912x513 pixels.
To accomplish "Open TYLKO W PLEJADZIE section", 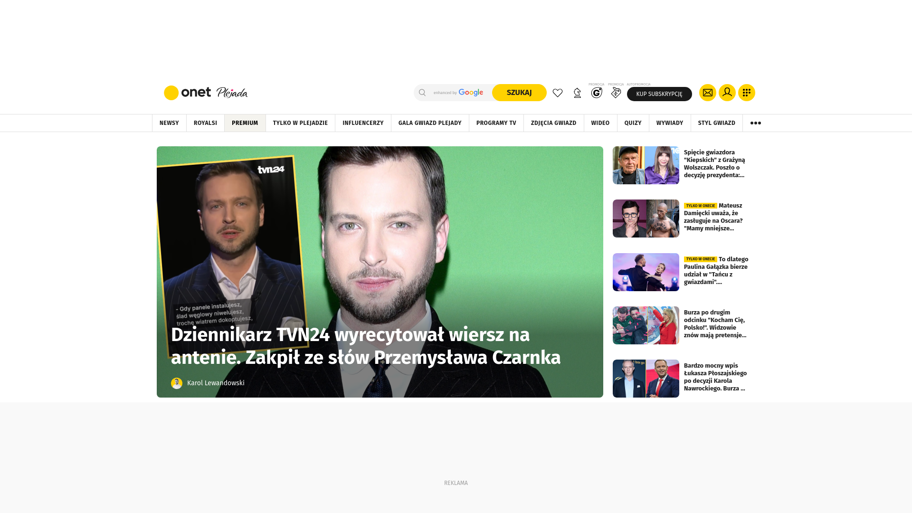I will [x=300, y=123].
